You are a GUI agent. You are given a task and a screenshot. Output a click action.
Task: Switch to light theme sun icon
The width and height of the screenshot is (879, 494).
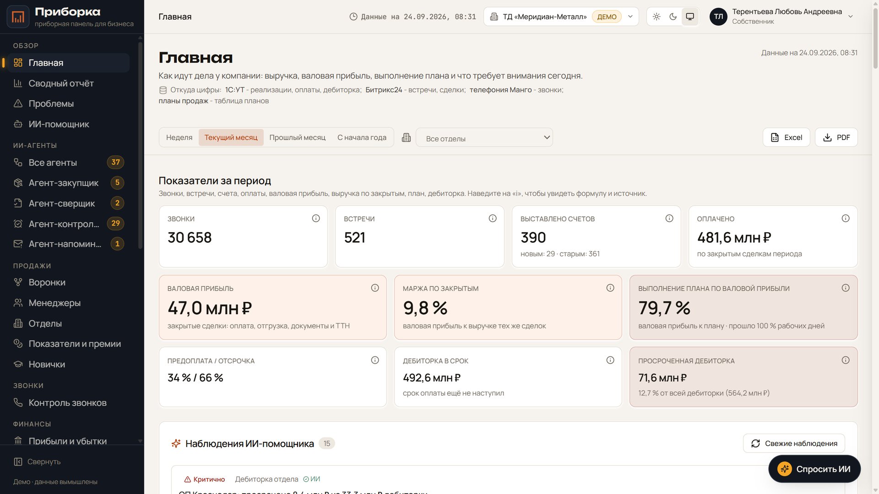(x=657, y=17)
